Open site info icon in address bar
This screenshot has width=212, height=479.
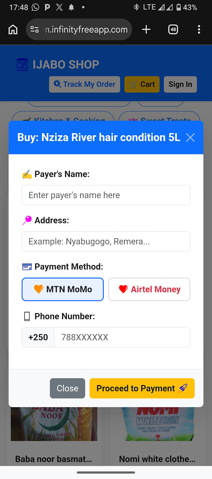pyautogui.click(x=34, y=30)
